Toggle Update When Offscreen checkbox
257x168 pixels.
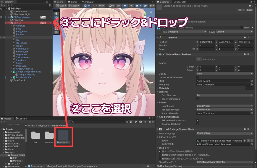coord(198,77)
